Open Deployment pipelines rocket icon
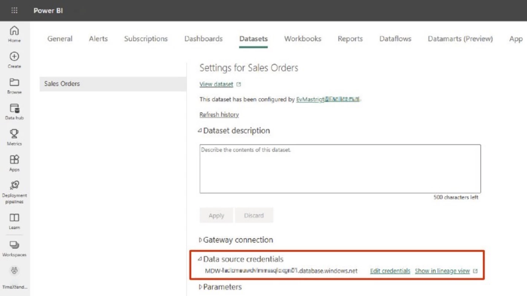This screenshot has height=296, width=527. [x=14, y=185]
